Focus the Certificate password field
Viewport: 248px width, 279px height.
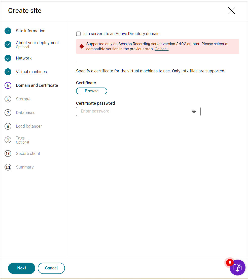pyautogui.click(x=138, y=111)
